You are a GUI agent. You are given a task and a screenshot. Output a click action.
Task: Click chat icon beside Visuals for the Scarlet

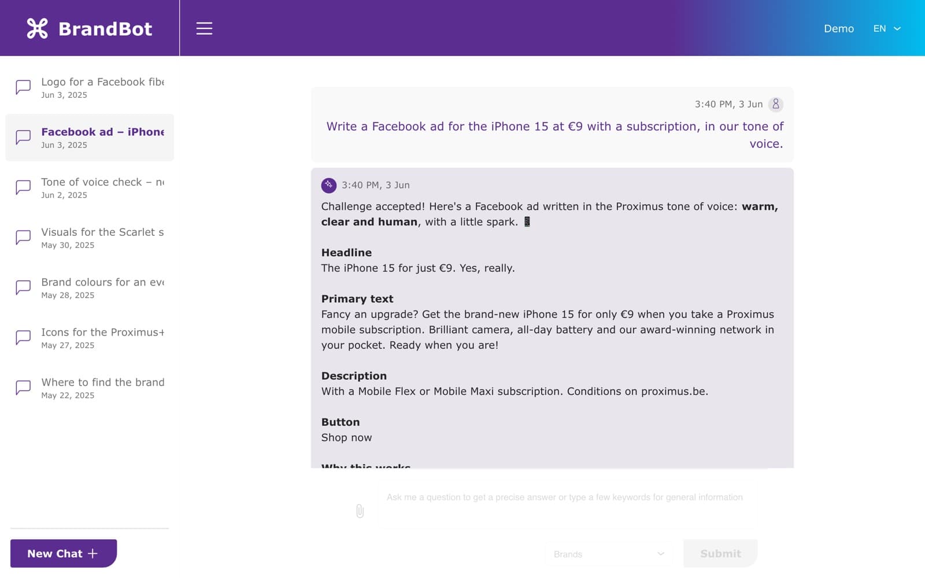[23, 238]
